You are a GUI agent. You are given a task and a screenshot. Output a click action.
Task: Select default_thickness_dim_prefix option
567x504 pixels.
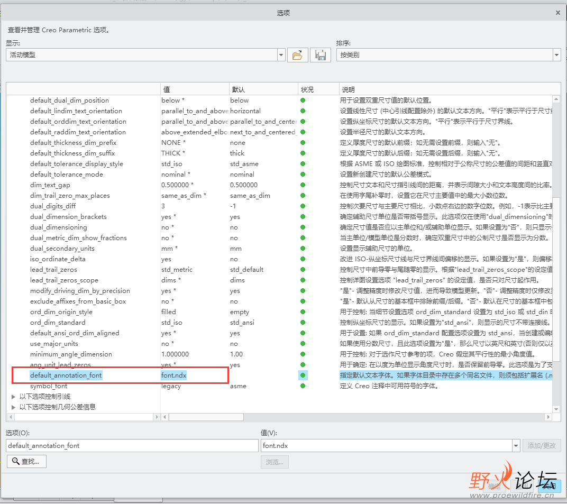(73, 142)
